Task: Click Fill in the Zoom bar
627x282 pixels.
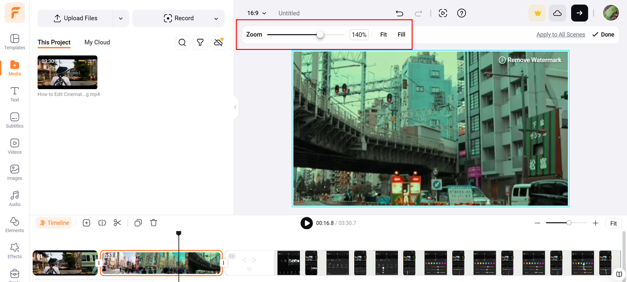Action: tap(402, 35)
